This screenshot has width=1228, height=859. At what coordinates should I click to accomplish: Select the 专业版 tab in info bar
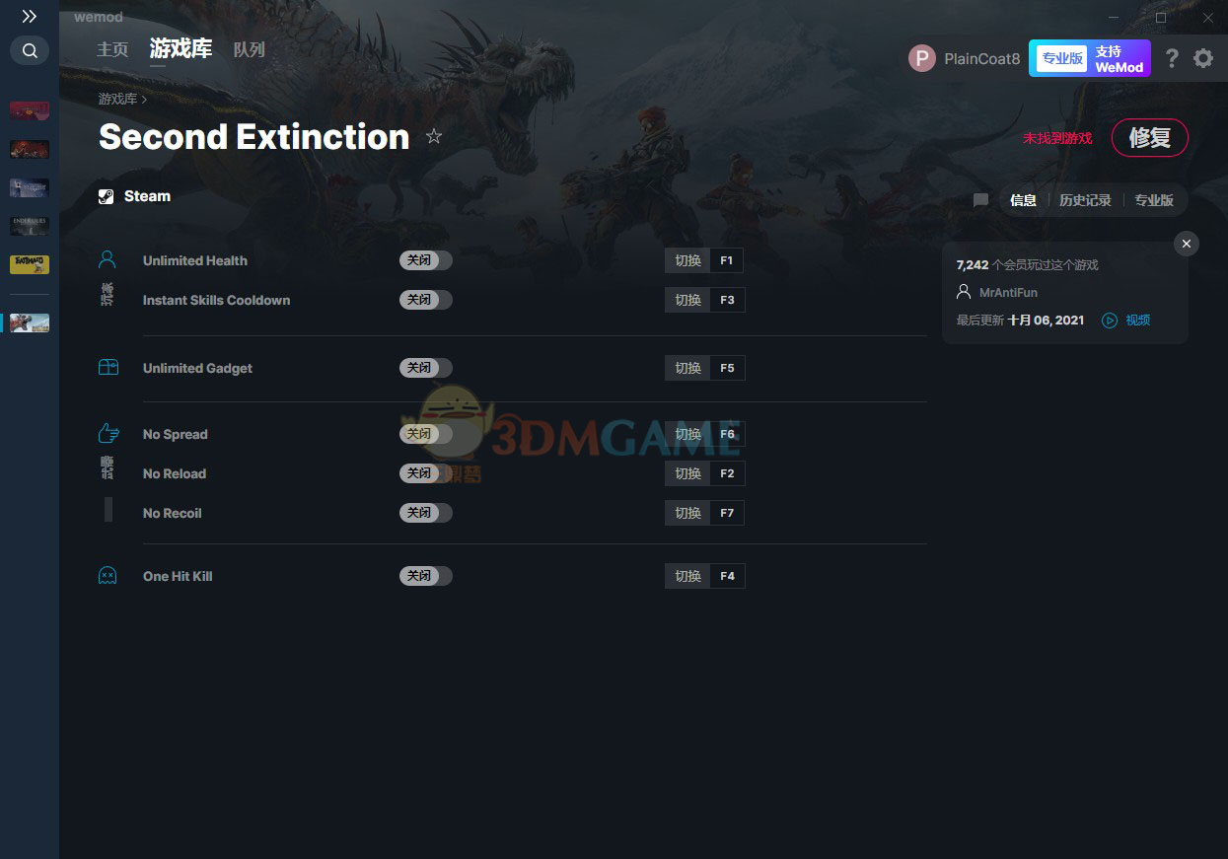point(1154,200)
